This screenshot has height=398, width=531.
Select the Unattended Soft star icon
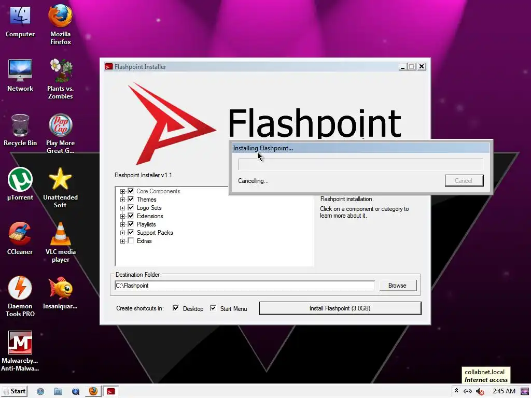60,188
